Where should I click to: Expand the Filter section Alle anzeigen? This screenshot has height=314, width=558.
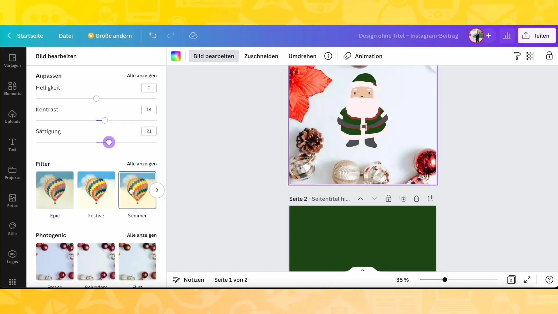142,164
